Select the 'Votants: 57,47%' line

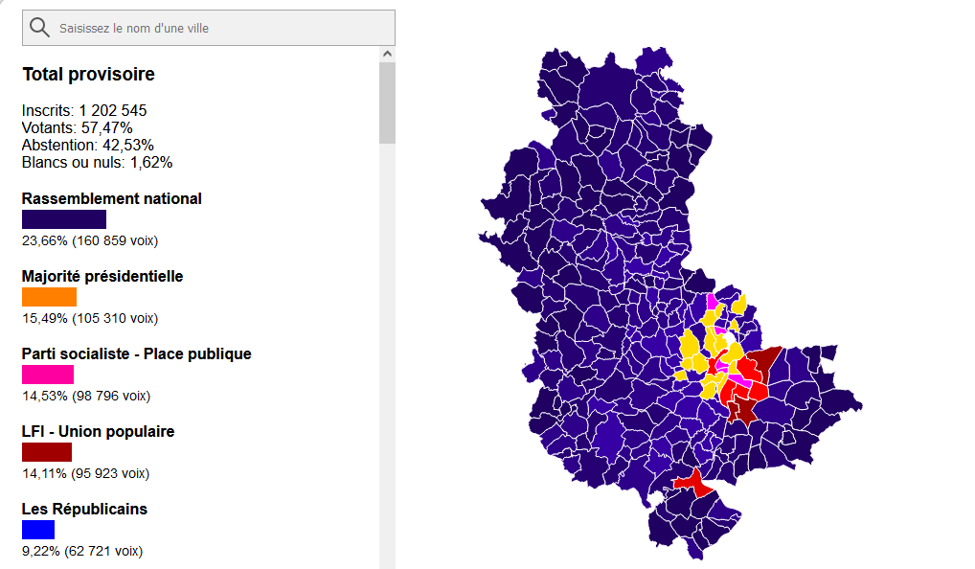click(78, 128)
